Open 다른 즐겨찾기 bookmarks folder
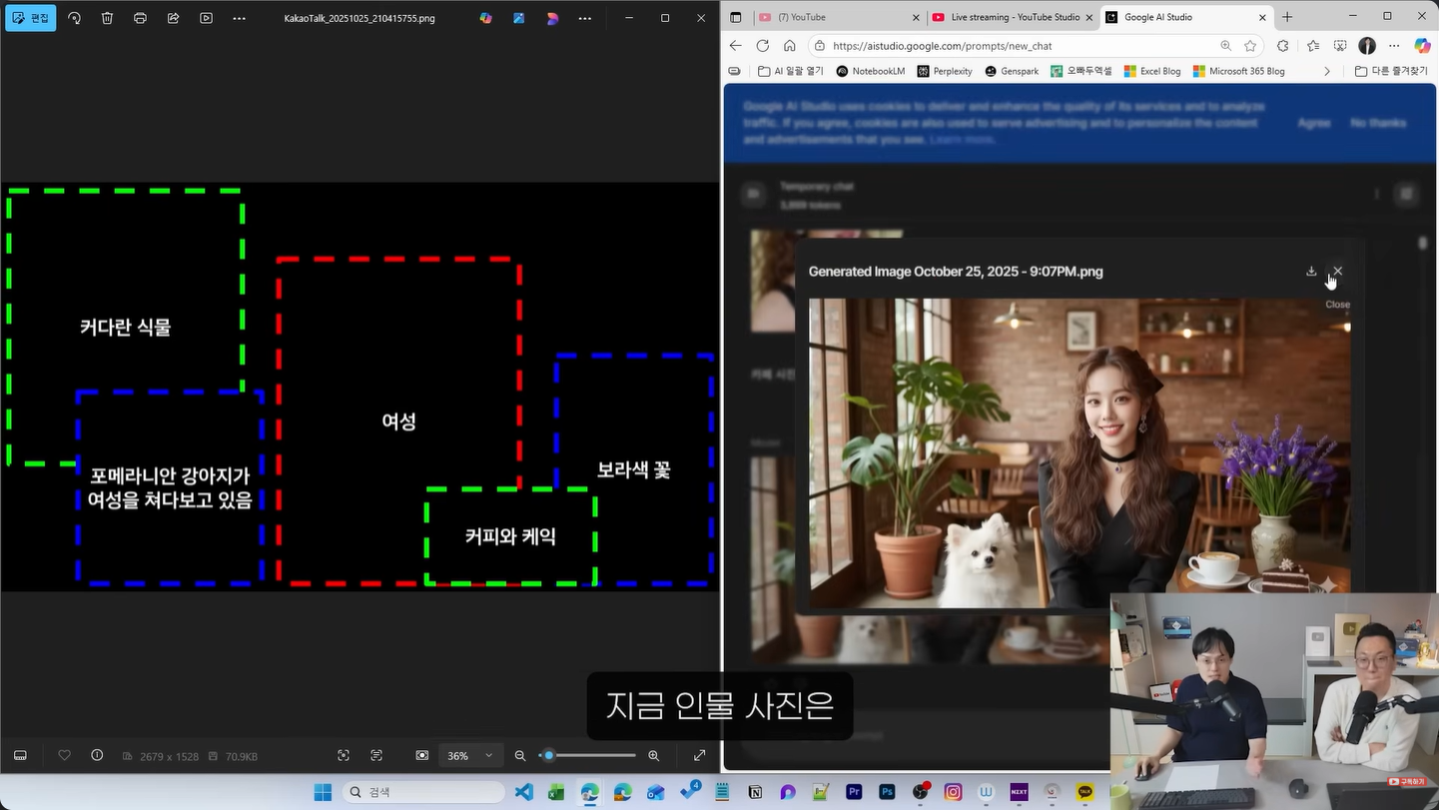The image size is (1439, 810). pos(1391,71)
